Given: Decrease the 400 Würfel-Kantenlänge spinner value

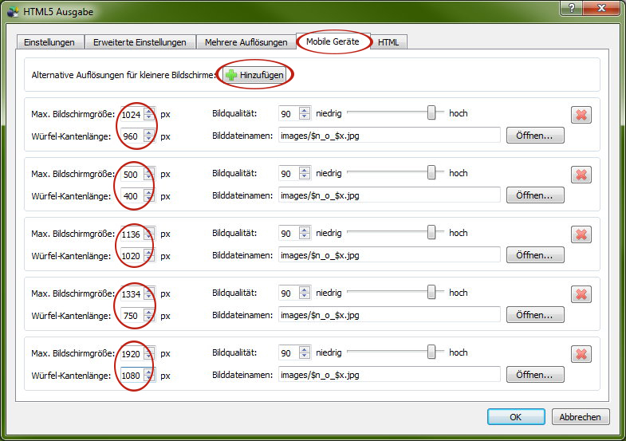Looking at the screenshot, I should 149,199.
